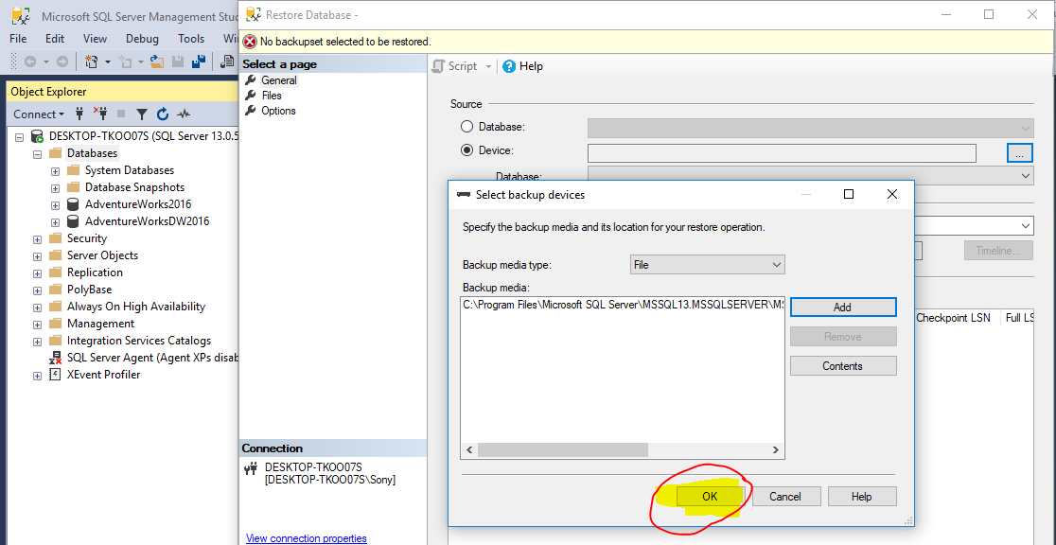Open the Backup media type dropdown
Image resolution: width=1056 pixels, height=545 pixels.
click(707, 265)
